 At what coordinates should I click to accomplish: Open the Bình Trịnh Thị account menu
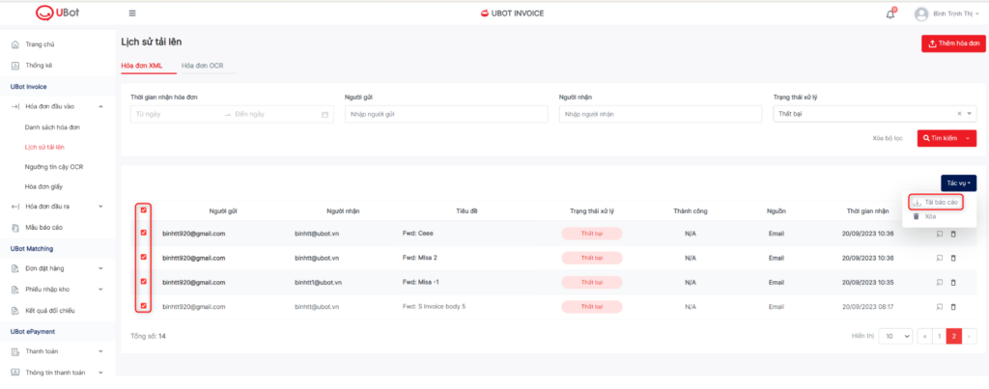(x=956, y=14)
